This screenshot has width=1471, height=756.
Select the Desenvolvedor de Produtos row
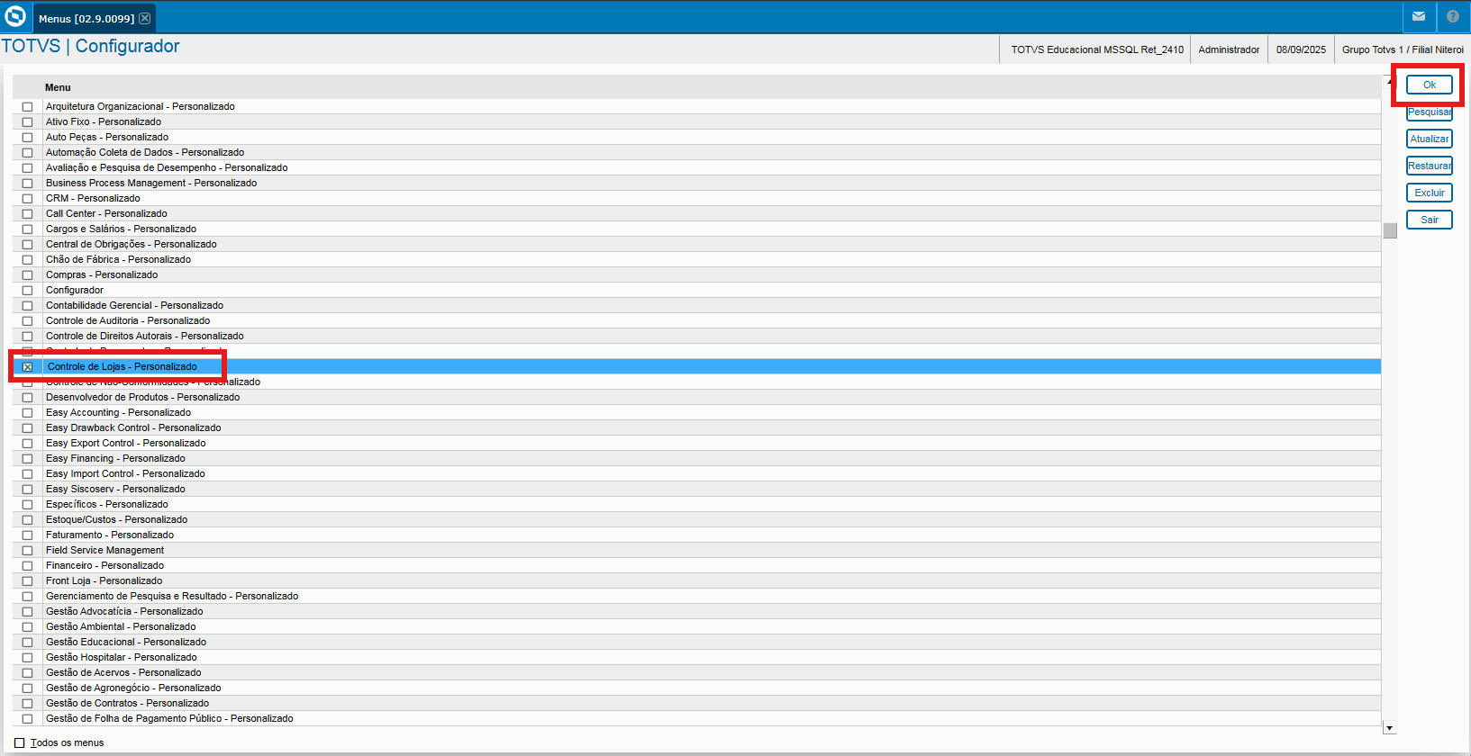click(696, 398)
